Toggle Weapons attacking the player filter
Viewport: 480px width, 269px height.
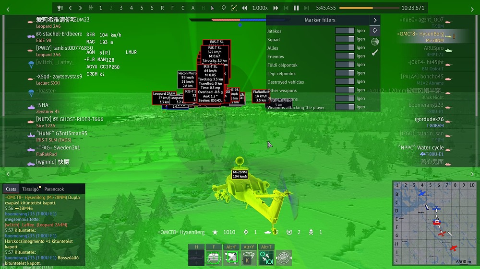[x=345, y=107]
